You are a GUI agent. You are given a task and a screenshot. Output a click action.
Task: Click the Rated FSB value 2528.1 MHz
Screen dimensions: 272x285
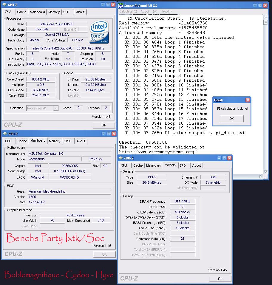(x=41, y=95)
